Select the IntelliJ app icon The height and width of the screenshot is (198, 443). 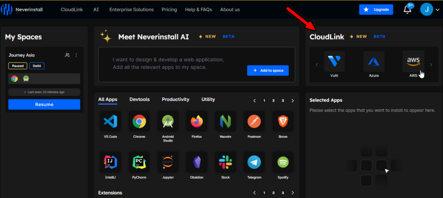click(110, 162)
